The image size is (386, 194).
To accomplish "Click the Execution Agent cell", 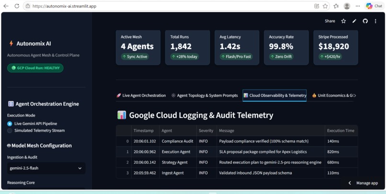I will tap(178, 152).
